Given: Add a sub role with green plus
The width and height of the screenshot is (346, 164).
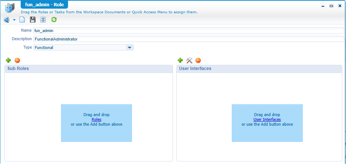Looking at the screenshot, I should click(x=9, y=60).
